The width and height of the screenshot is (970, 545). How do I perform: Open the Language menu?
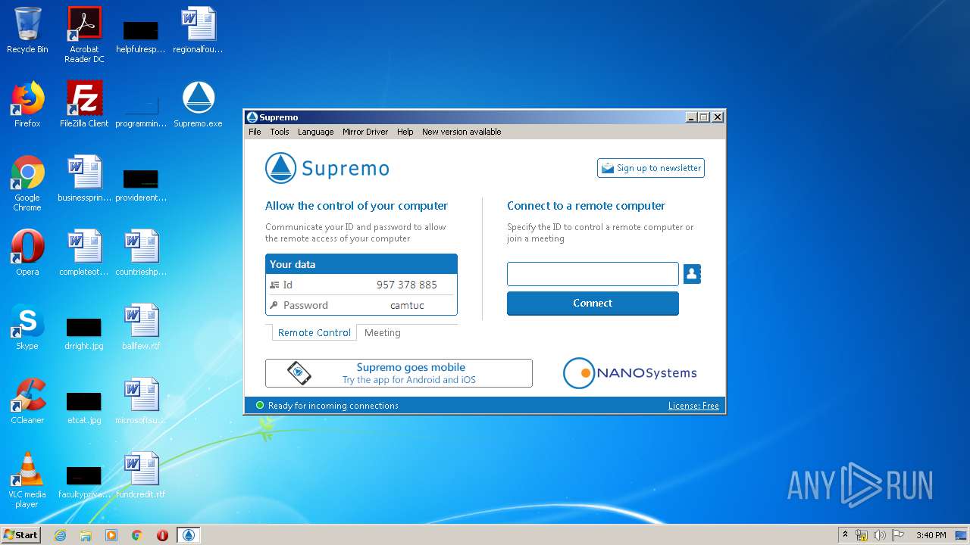point(316,132)
